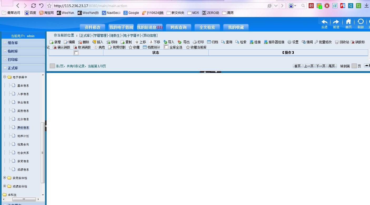Expand the 打印库 panel
This screenshot has height=205, width=370.
[5, 60]
